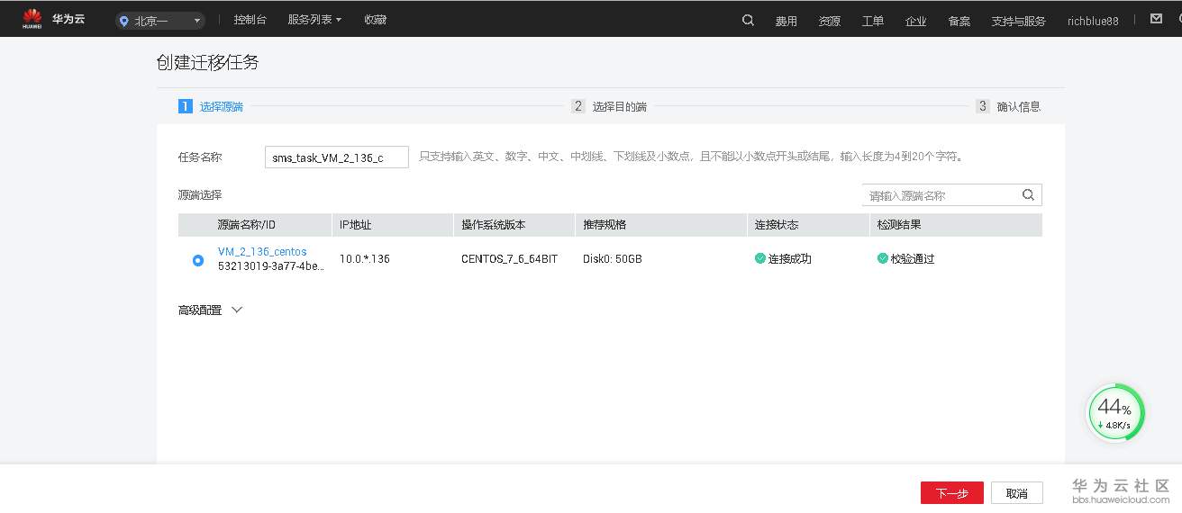Open the search icon in top bar

748,20
